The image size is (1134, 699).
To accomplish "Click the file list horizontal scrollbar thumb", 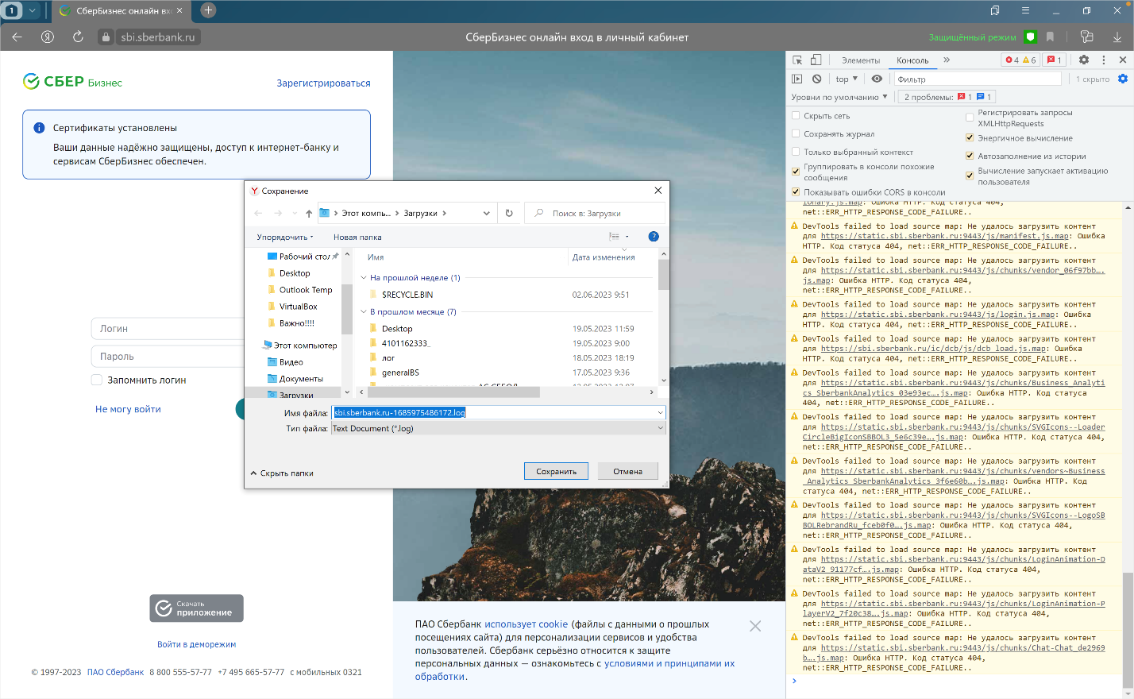I will click(x=453, y=392).
